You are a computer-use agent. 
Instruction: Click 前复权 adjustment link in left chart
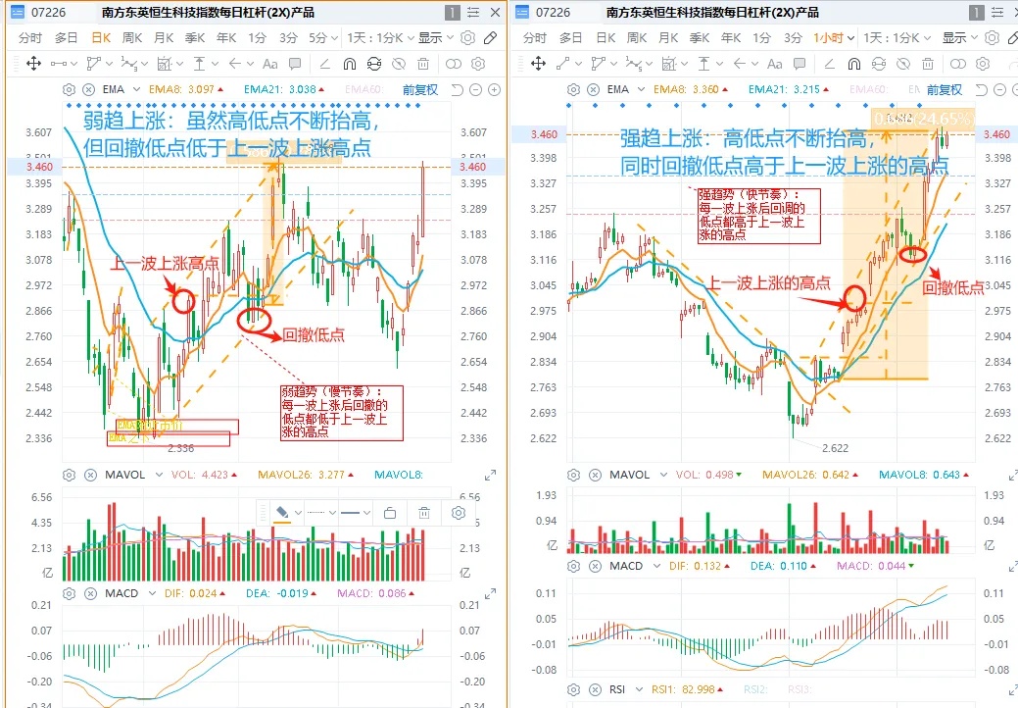coord(420,89)
